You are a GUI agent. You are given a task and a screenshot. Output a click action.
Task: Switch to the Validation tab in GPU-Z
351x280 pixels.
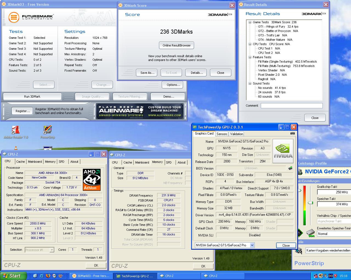pos(236,134)
